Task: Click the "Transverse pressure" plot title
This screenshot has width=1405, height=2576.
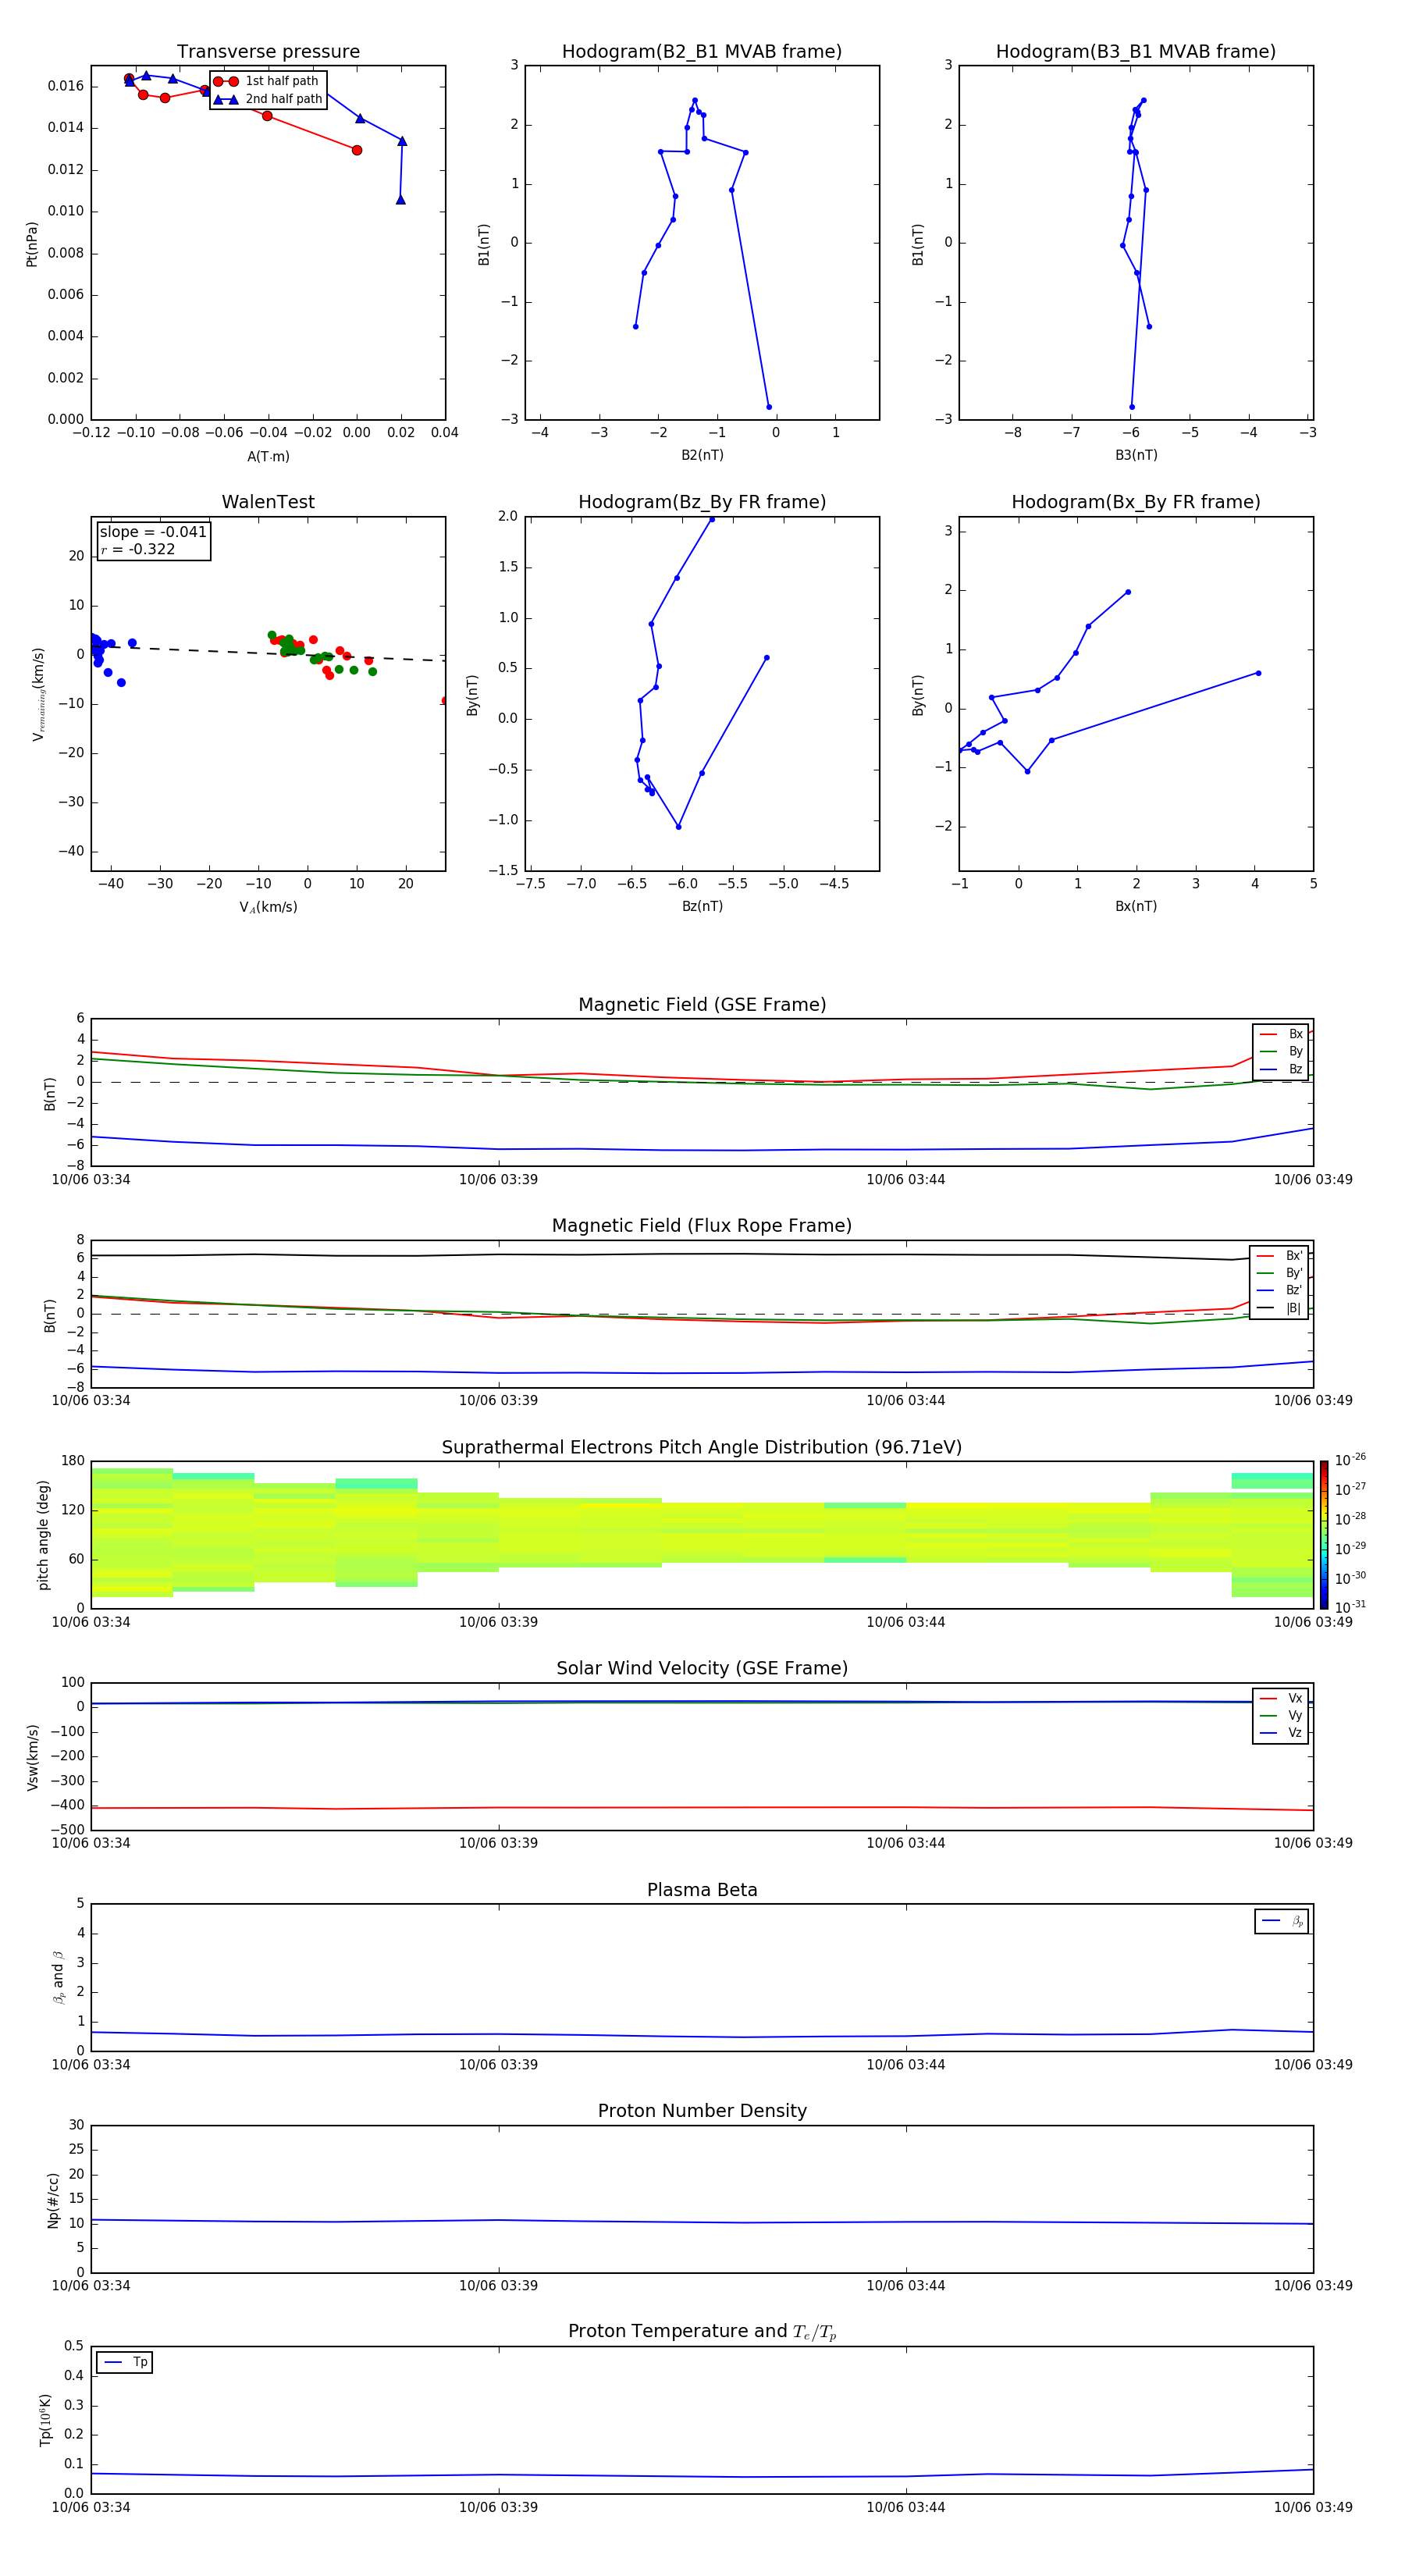Action: coord(268,52)
